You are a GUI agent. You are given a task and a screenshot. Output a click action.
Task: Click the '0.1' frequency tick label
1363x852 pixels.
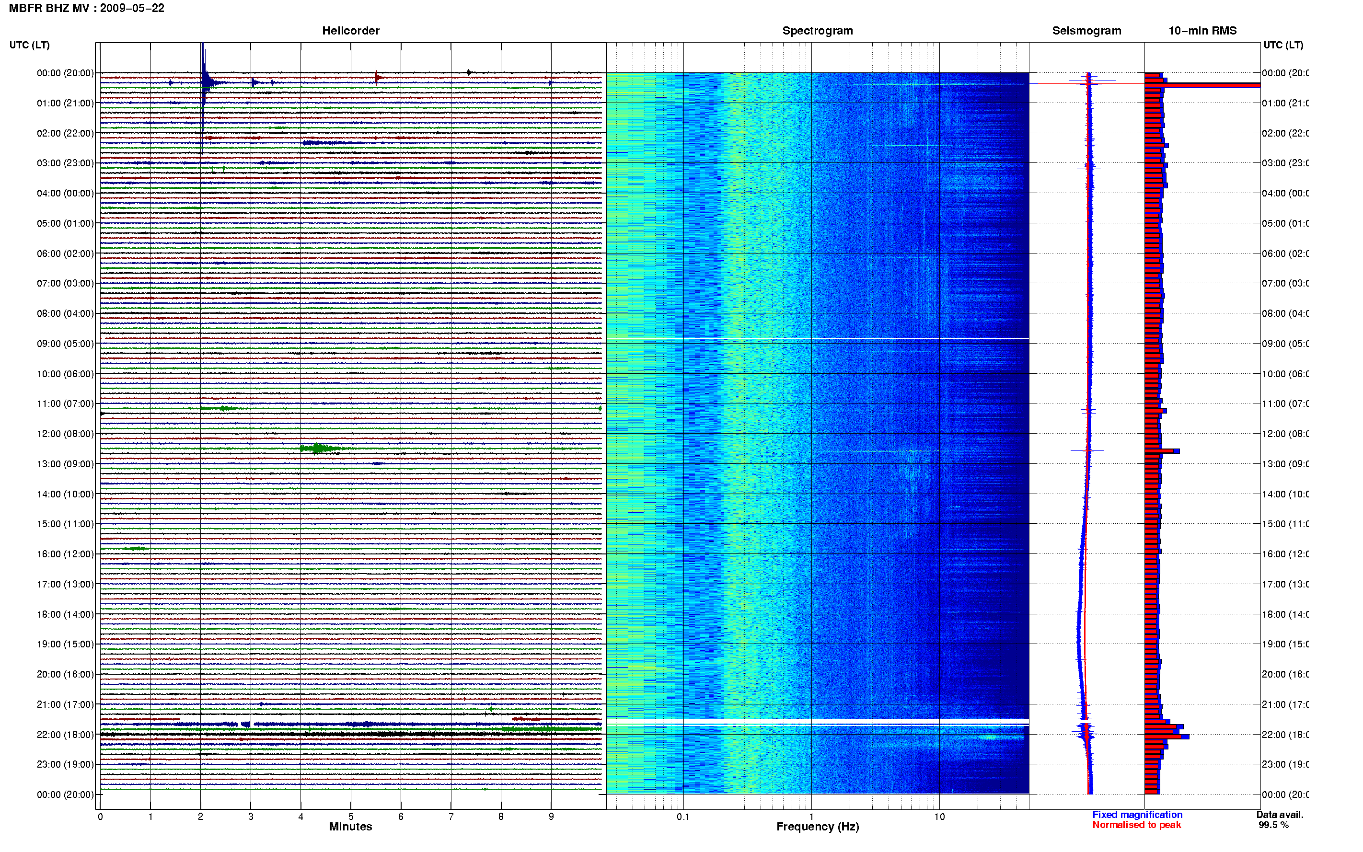(683, 817)
